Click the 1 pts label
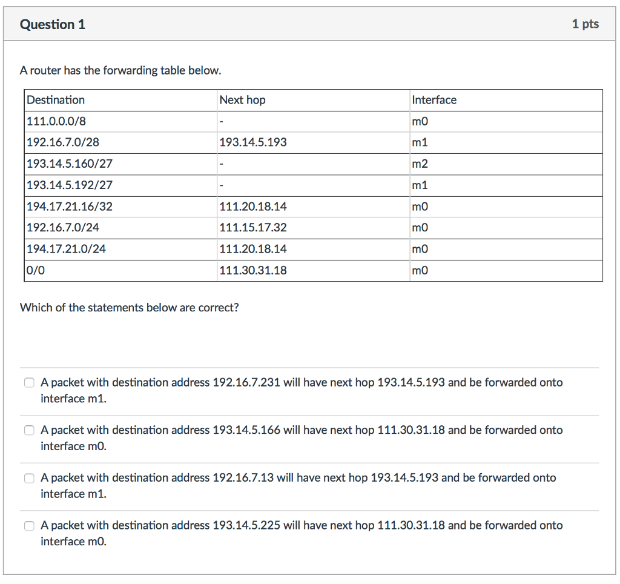This screenshot has height=584, width=620. 585,24
